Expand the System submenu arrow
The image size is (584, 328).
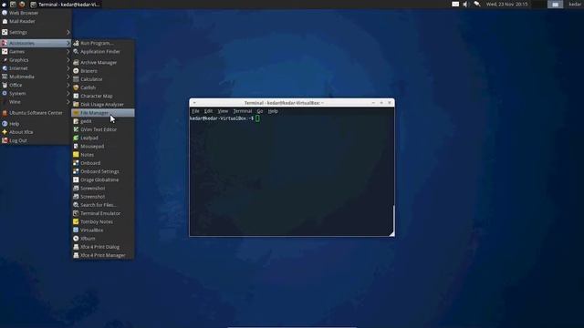68,93
